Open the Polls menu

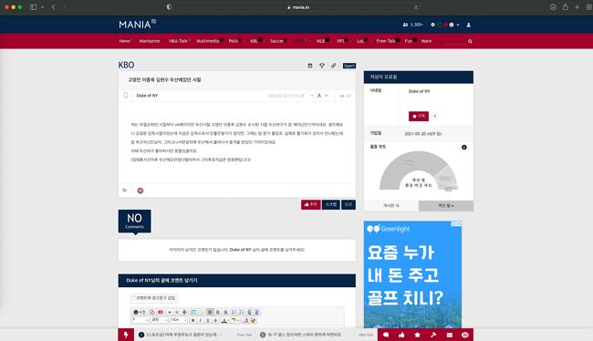tap(234, 41)
